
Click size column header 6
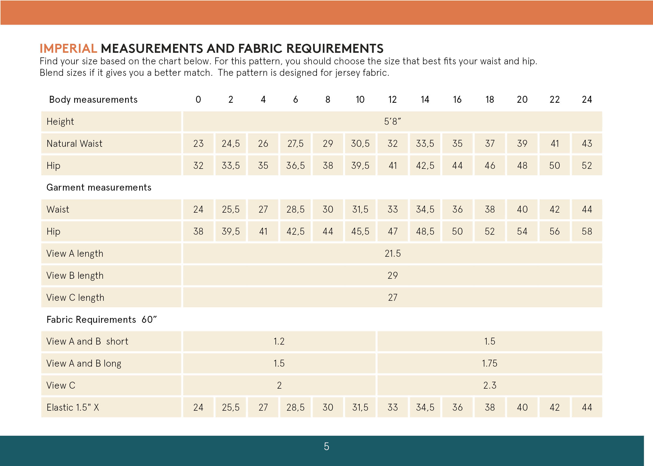click(296, 100)
